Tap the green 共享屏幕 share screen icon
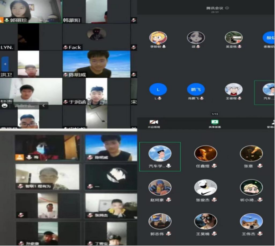The height and width of the screenshot is (246, 275). pyautogui.click(x=214, y=122)
